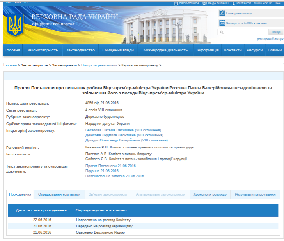The image size is (284, 241).
Task: Click status Опрацьовується в комітеті header
Action: tap(101, 210)
